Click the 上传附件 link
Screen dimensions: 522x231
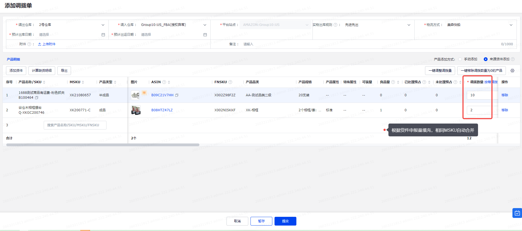[47, 44]
